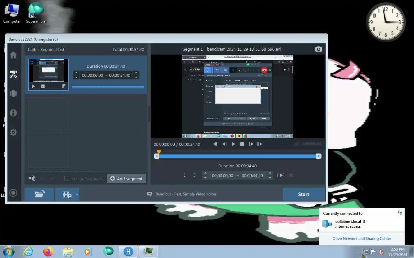The image size is (414, 258).
Task: Open the Information icon in sidebar
Action: point(13,113)
